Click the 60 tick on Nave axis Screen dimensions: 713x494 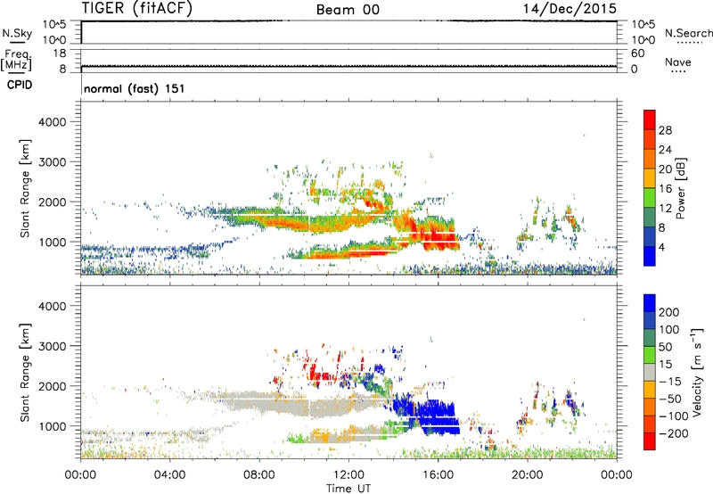click(x=637, y=54)
